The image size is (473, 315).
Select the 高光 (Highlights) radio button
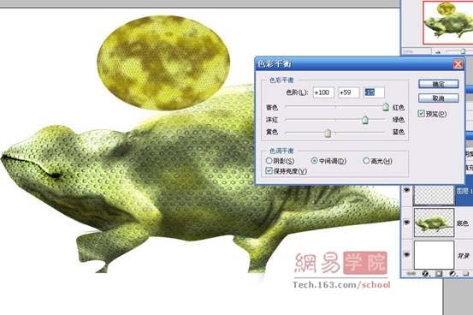[x=366, y=161]
